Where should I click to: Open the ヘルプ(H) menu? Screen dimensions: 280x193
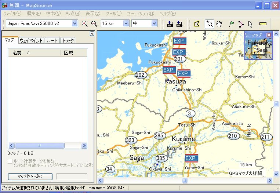tap(167, 13)
